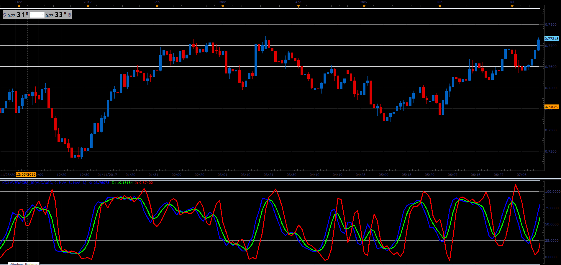Click the 04/19 date axis label
Screen dimensions: 561x265
[x=337, y=175]
